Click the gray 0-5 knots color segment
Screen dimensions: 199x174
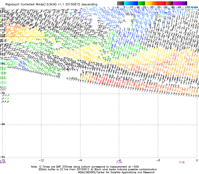coord(120,3)
